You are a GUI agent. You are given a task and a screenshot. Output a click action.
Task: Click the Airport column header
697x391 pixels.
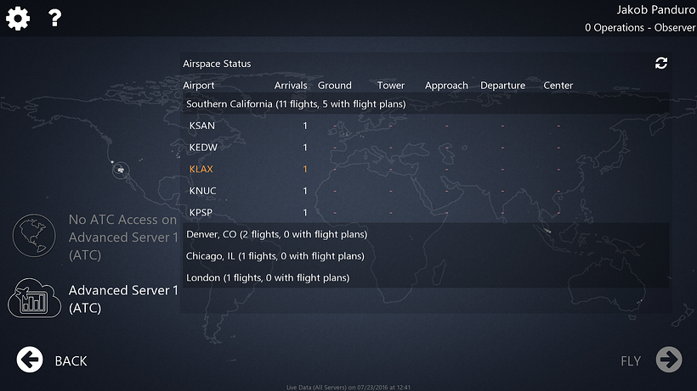tap(198, 85)
